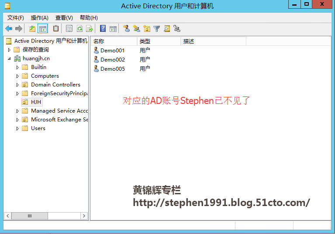
Task: Click the tree pane horizontal scrollbar thumb
Action: pos(30,216)
